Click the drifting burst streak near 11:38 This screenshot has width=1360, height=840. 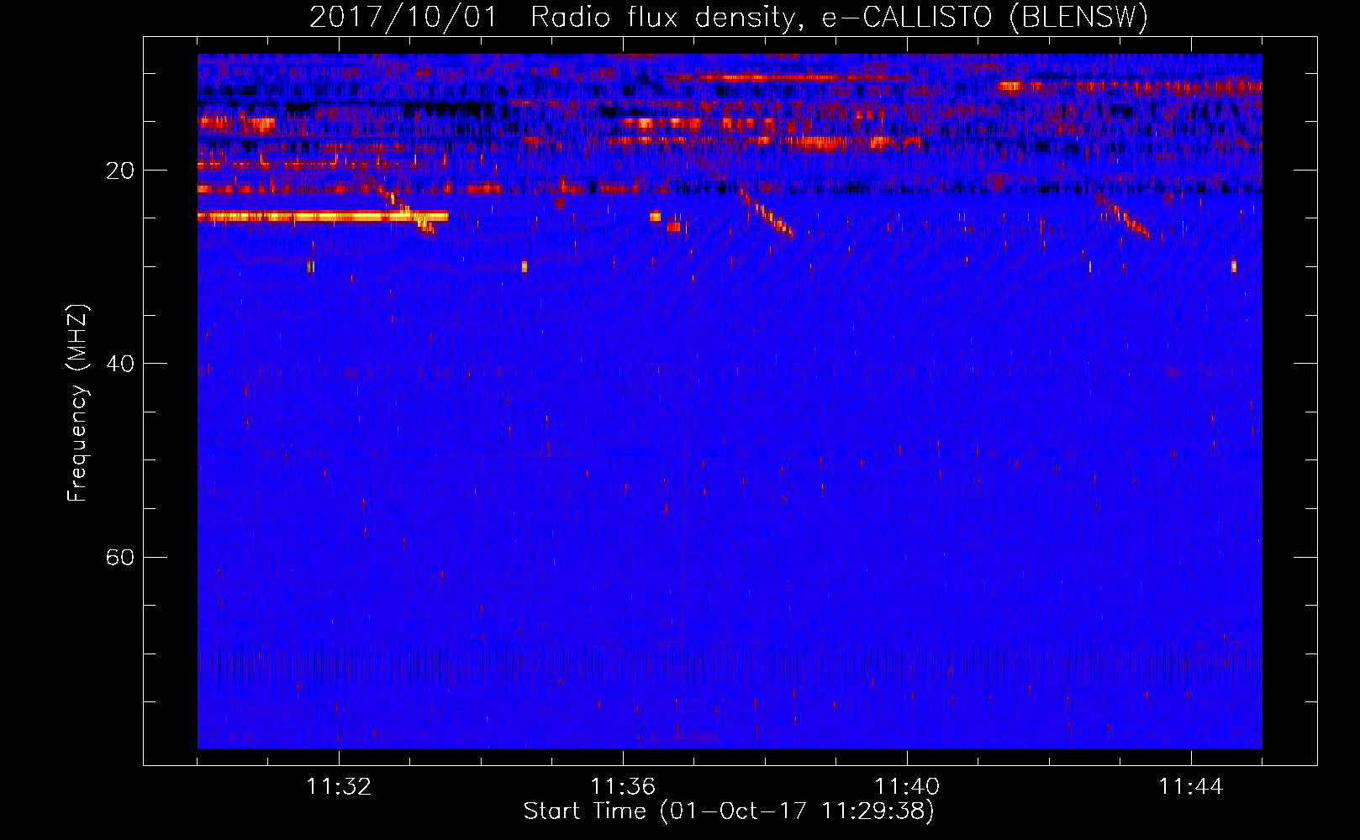(x=767, y=214)
